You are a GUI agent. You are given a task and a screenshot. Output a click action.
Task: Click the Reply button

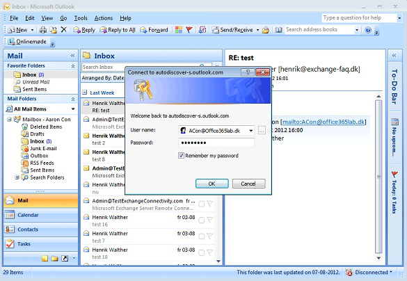coord(84,30)
